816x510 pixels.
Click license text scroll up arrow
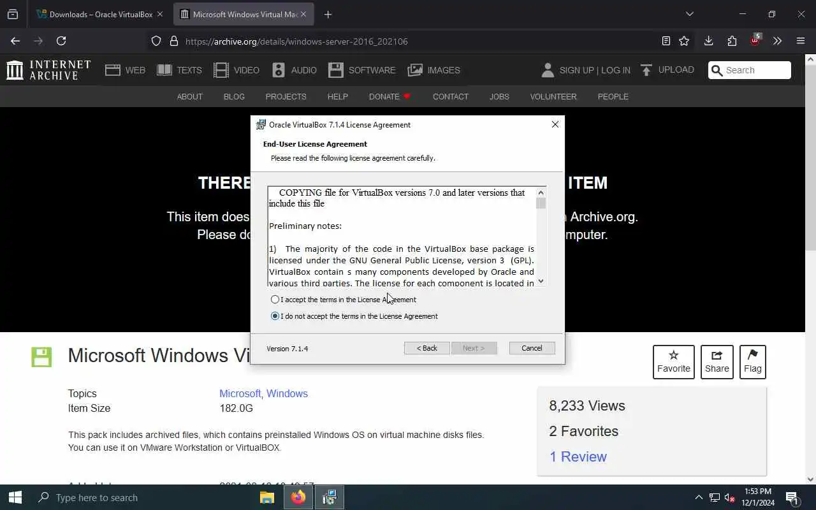(x=541, y=193)
